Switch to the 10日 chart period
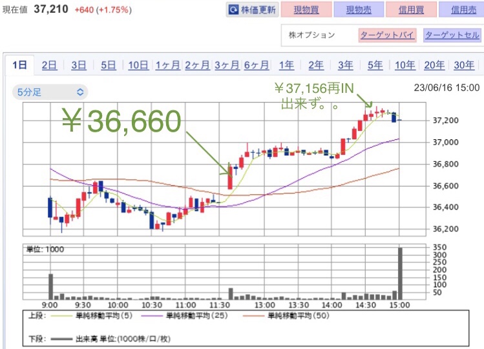 click(x=138, y=65)
